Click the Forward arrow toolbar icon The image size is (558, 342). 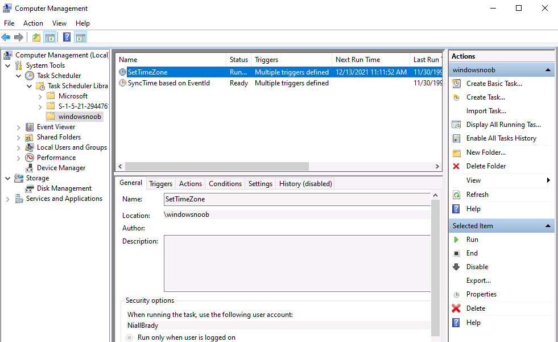point(19,37)
